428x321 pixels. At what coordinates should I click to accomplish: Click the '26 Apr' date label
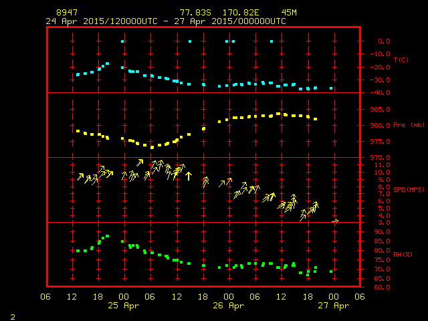tap(229, 306)
